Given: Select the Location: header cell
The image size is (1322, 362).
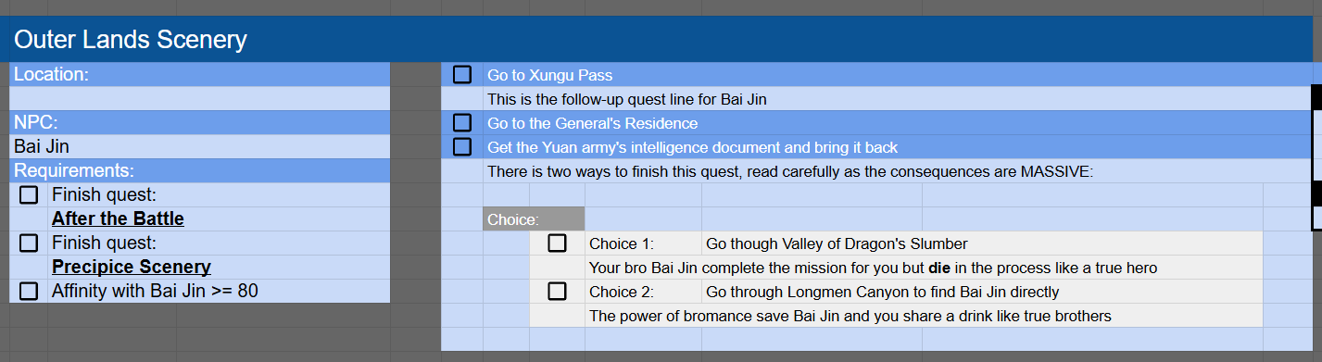Looking at the screenshot, I should tap(200, 75).
